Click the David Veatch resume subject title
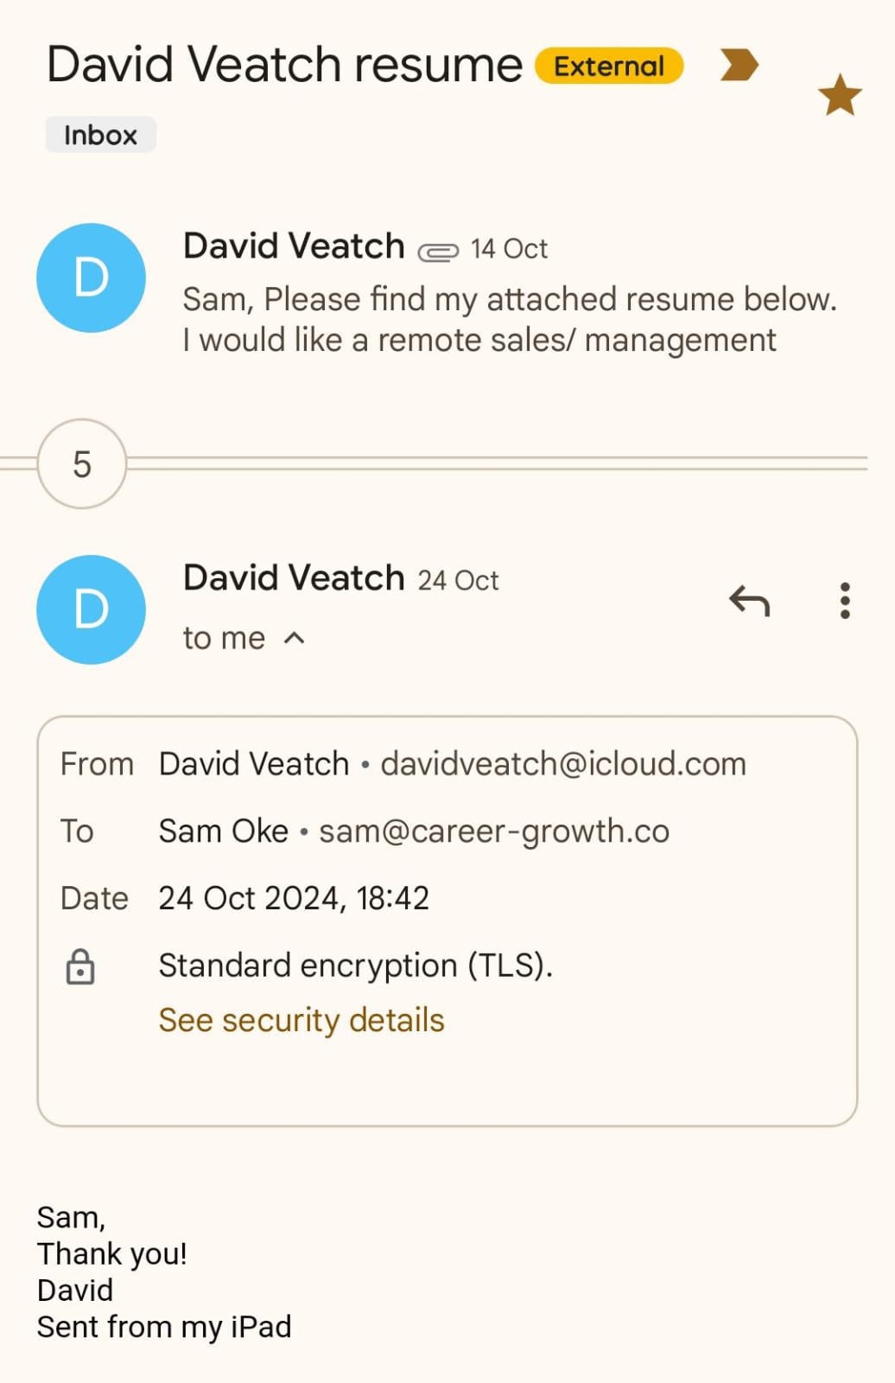895x1383 pixels. pyautogui.click(x=284, y=65)
